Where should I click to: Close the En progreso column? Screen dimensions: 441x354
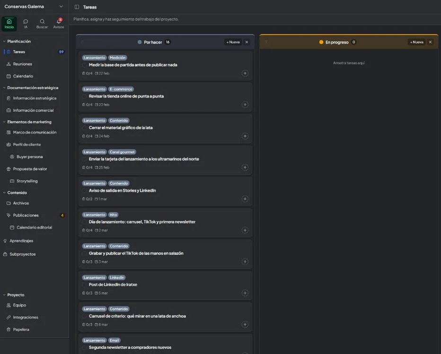pos(430,42)
